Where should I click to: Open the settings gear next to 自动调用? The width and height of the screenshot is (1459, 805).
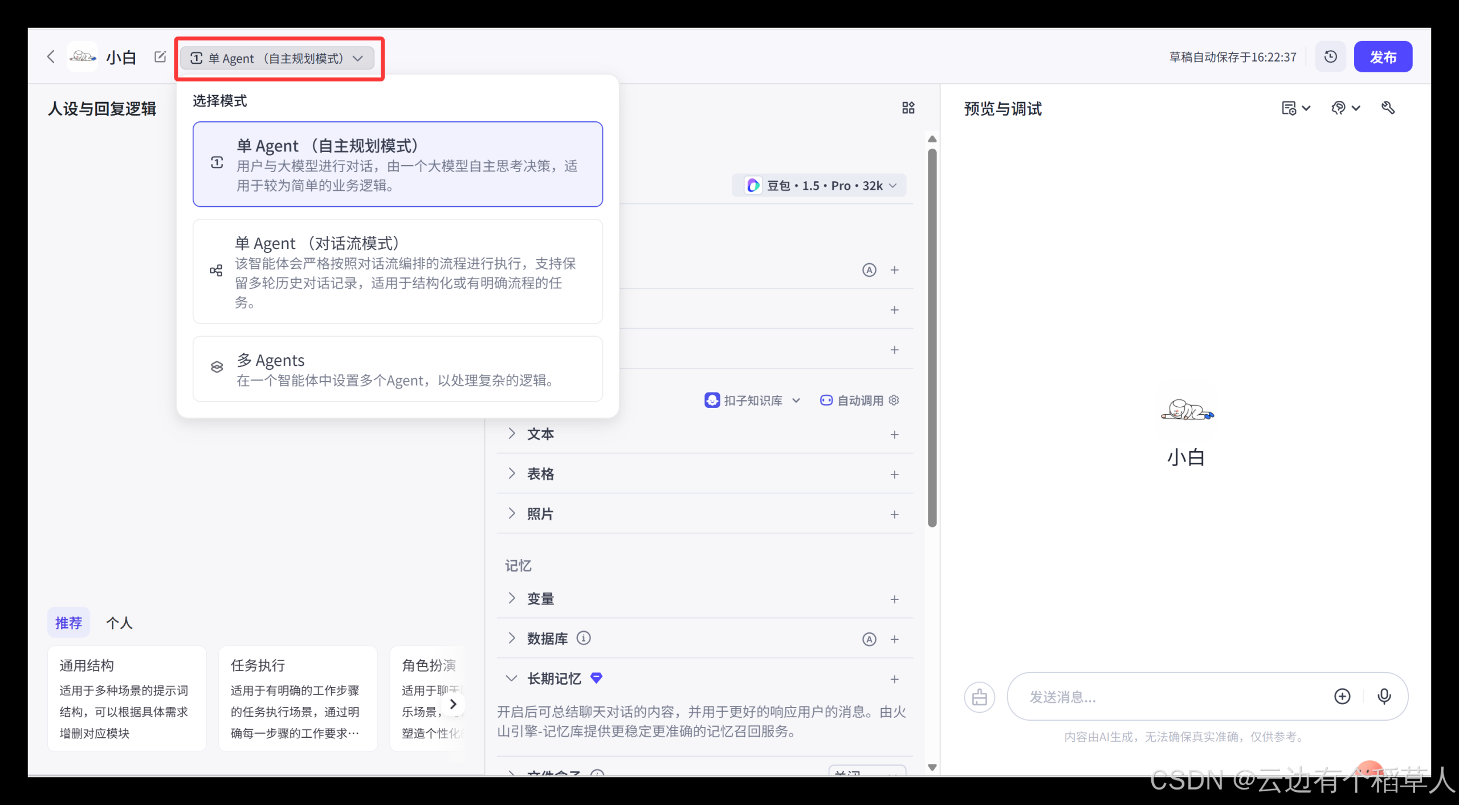coord(893,400)
